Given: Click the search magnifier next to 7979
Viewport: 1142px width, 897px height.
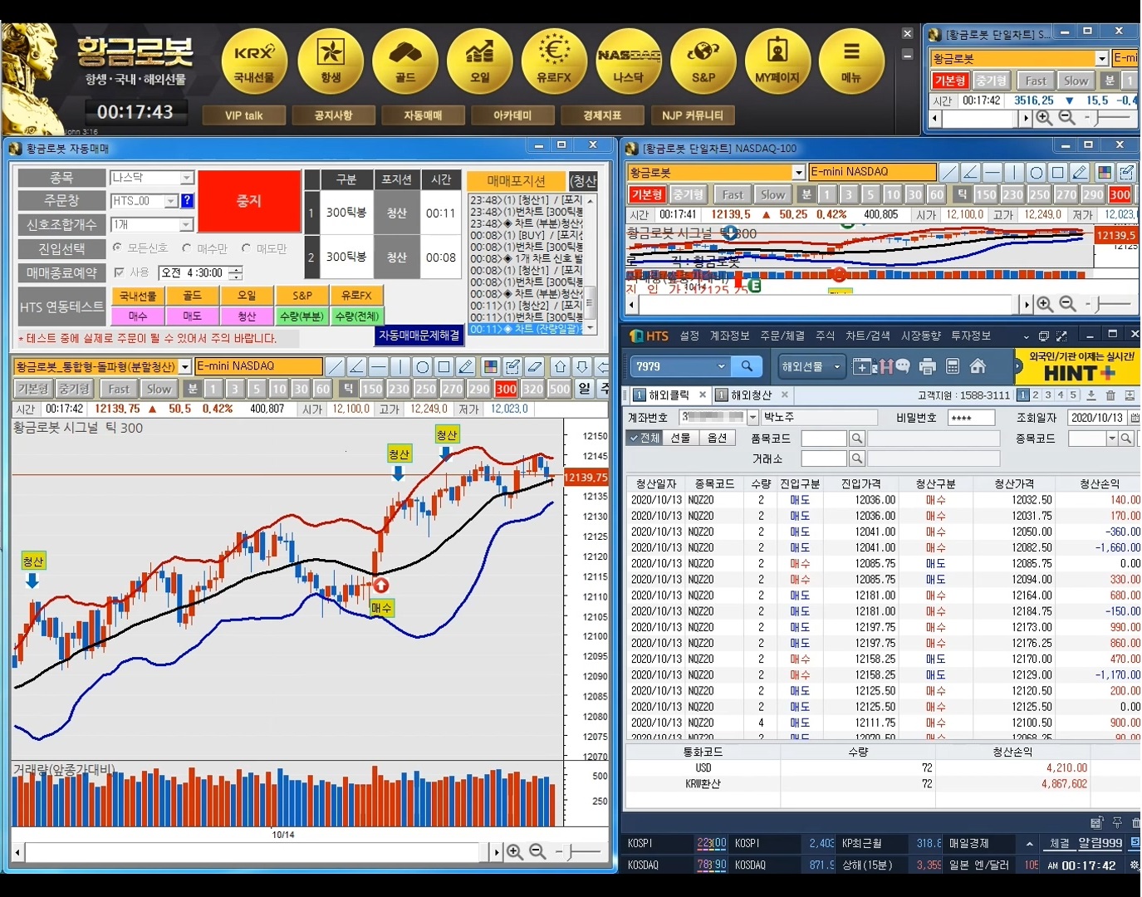Looking at the screenshot, I should [x=747, y=366].
